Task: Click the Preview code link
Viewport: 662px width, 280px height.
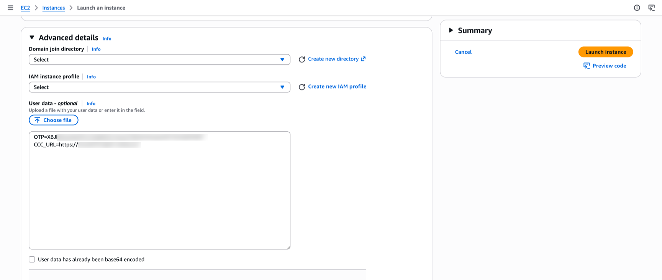Action: tap(609, 66)
